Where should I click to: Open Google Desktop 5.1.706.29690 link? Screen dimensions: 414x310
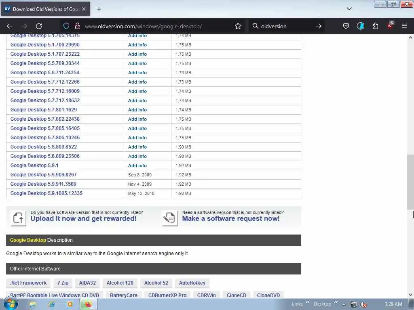point(45,45)
